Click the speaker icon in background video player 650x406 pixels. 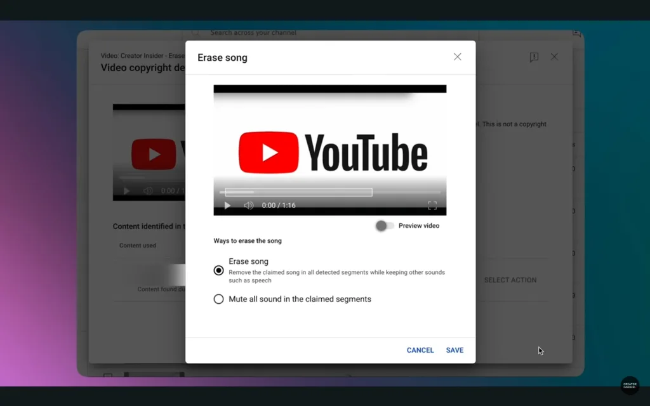pyautogui.click(x=148, y=191)
